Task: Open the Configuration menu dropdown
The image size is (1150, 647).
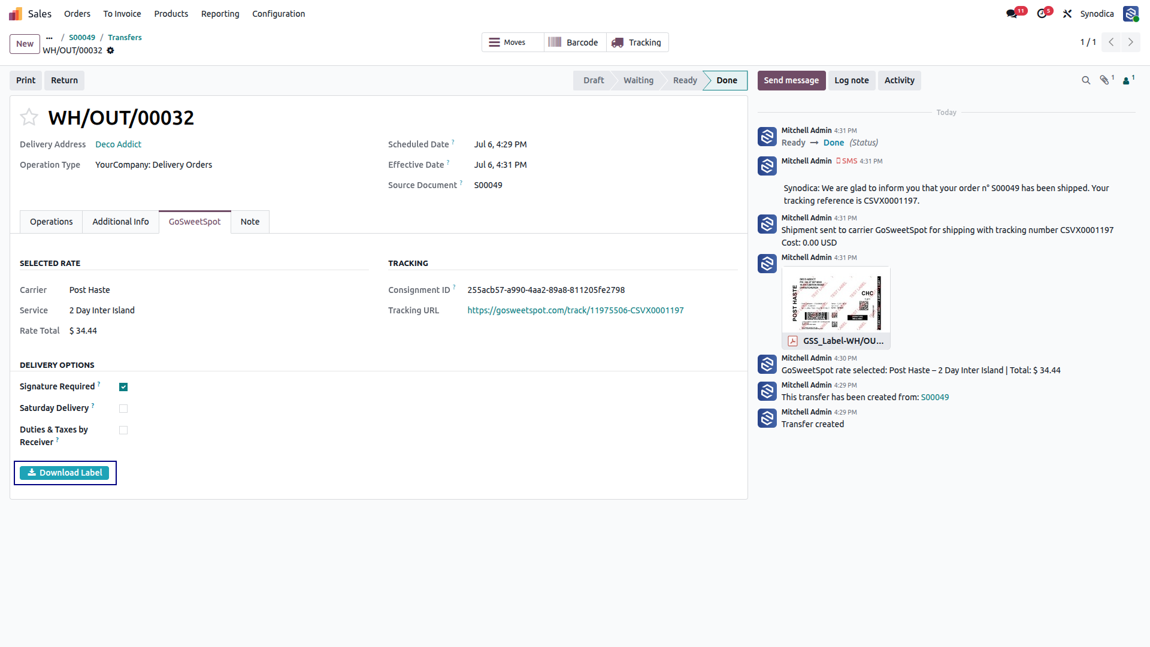Action: pyautogui.click(x=279, y=14)
